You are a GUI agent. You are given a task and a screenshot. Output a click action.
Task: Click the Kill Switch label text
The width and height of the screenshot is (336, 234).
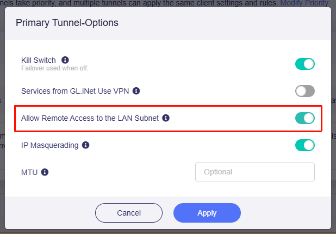tap(39, 60)
